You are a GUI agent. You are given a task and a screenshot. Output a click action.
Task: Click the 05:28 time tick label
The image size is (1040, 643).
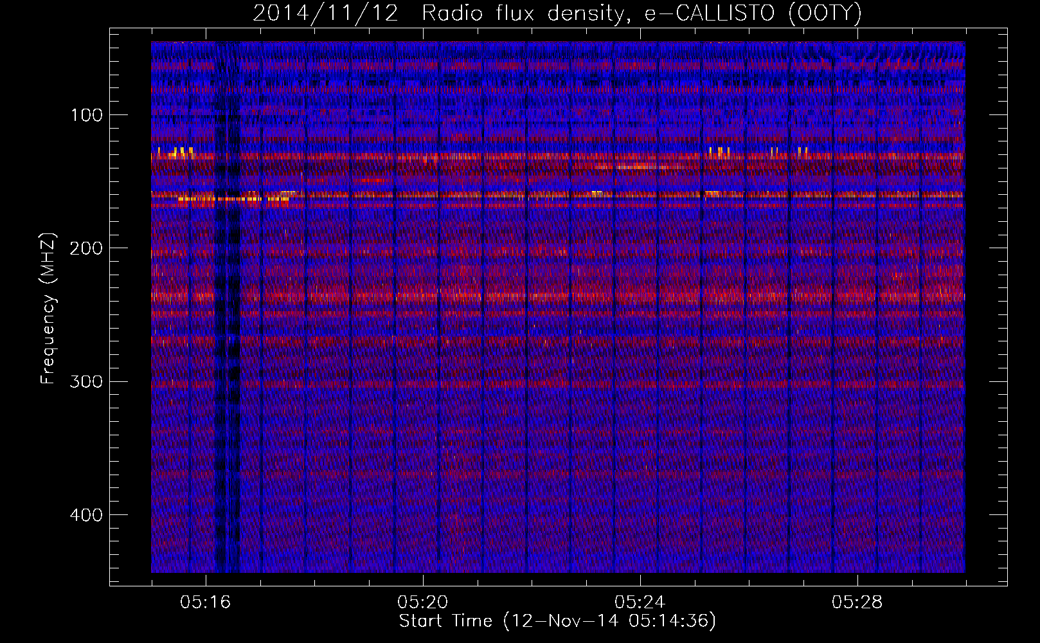coord(857,602)
